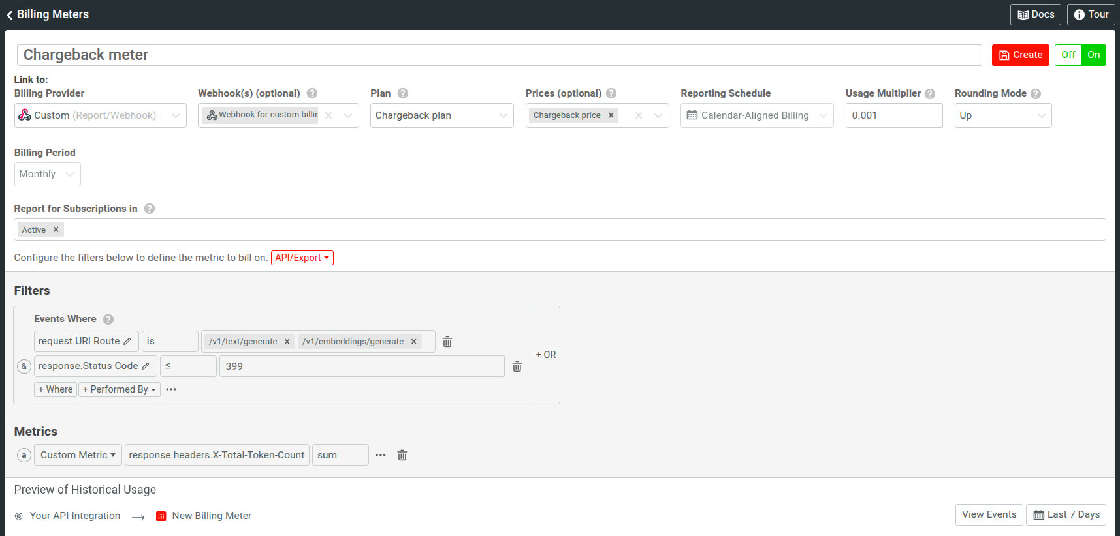Open the Webhook(s) dropdown arrow

(x=348, y=115)
